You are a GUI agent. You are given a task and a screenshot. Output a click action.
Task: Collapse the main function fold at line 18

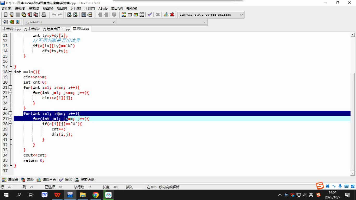coord(10,72)
